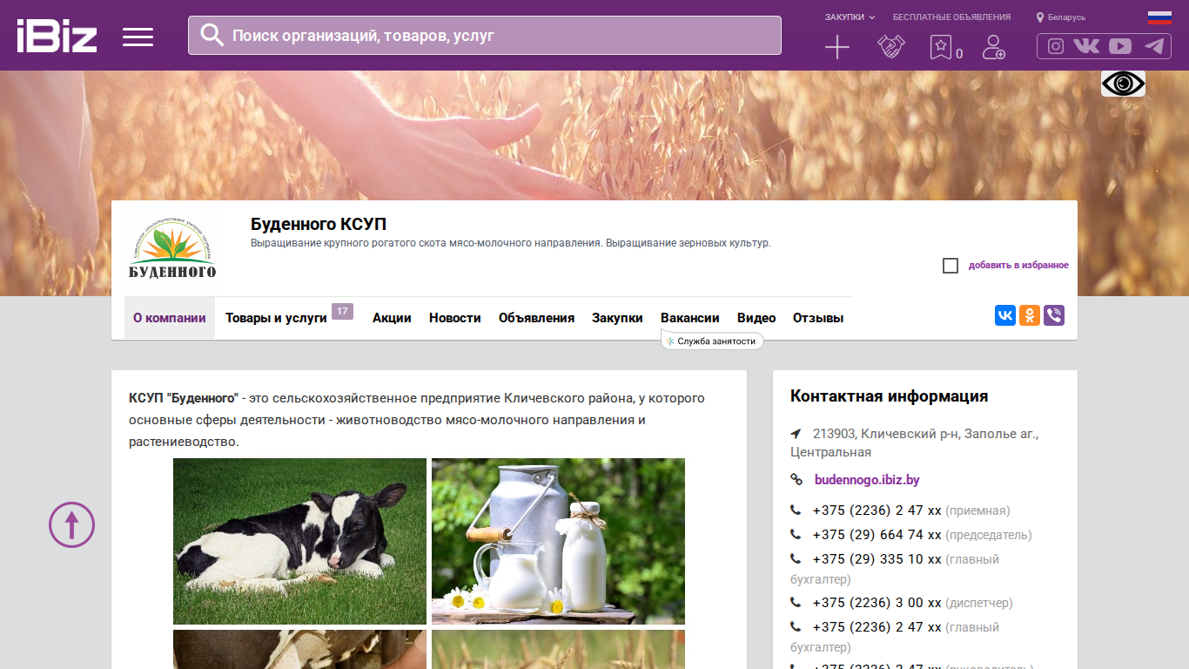The image size is (1189, 669).
Task: Click the приемная phone number
Action: point(877,510)
